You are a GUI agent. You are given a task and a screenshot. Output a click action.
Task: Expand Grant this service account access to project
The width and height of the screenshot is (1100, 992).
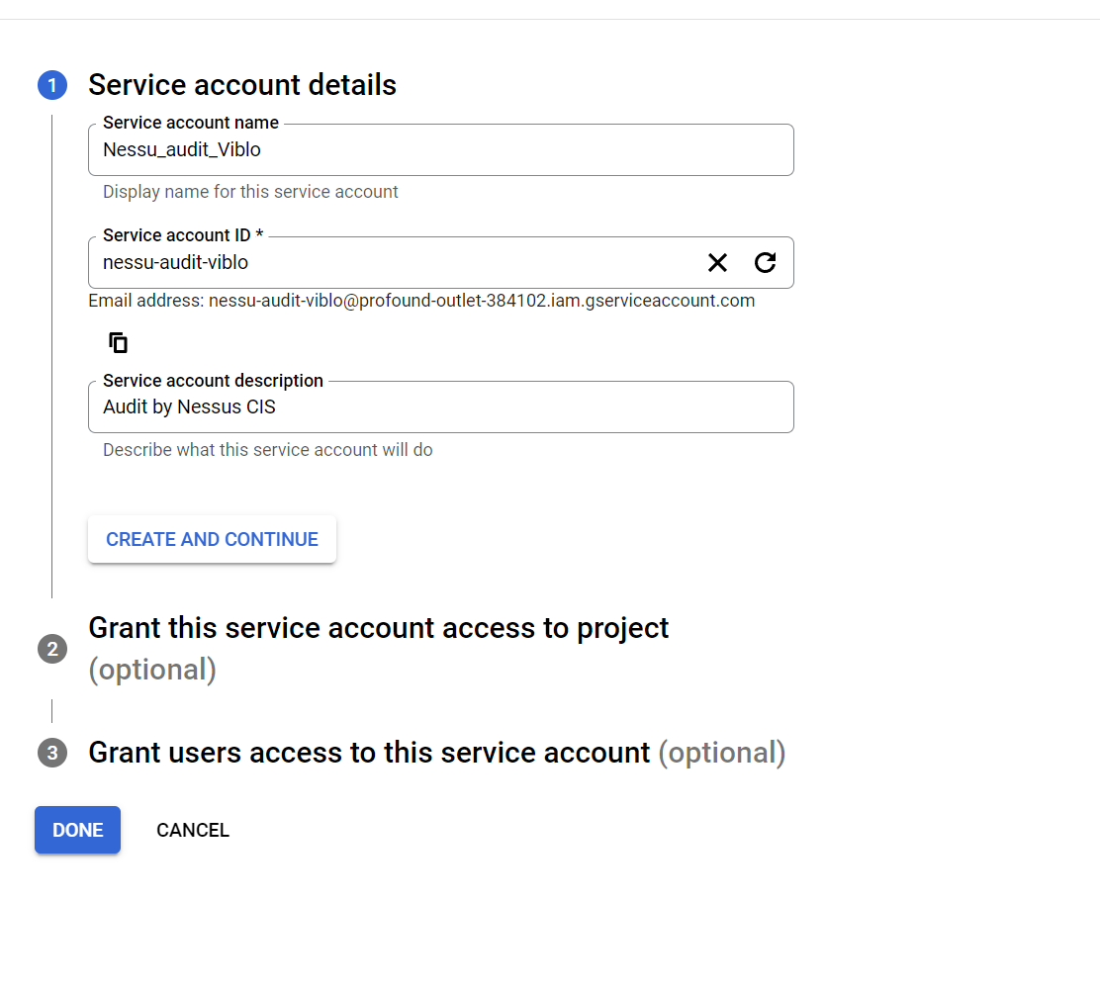(x=378, y=629)
